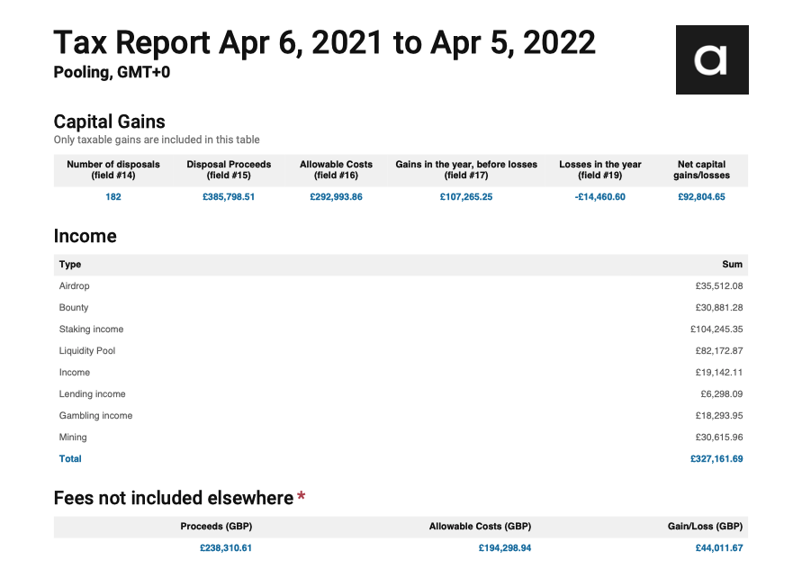Select the Airdrop income row
The height and width of the screenshot is (587, 802).
[401, 286]
